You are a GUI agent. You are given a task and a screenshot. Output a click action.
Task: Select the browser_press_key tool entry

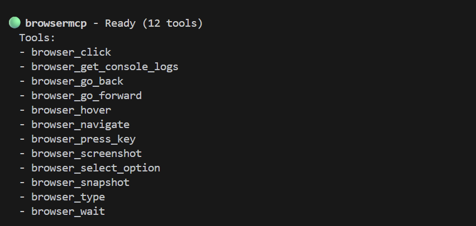coord(83,139)
